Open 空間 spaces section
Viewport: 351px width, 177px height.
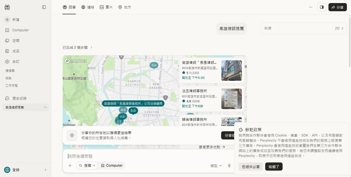coord(13,41)
